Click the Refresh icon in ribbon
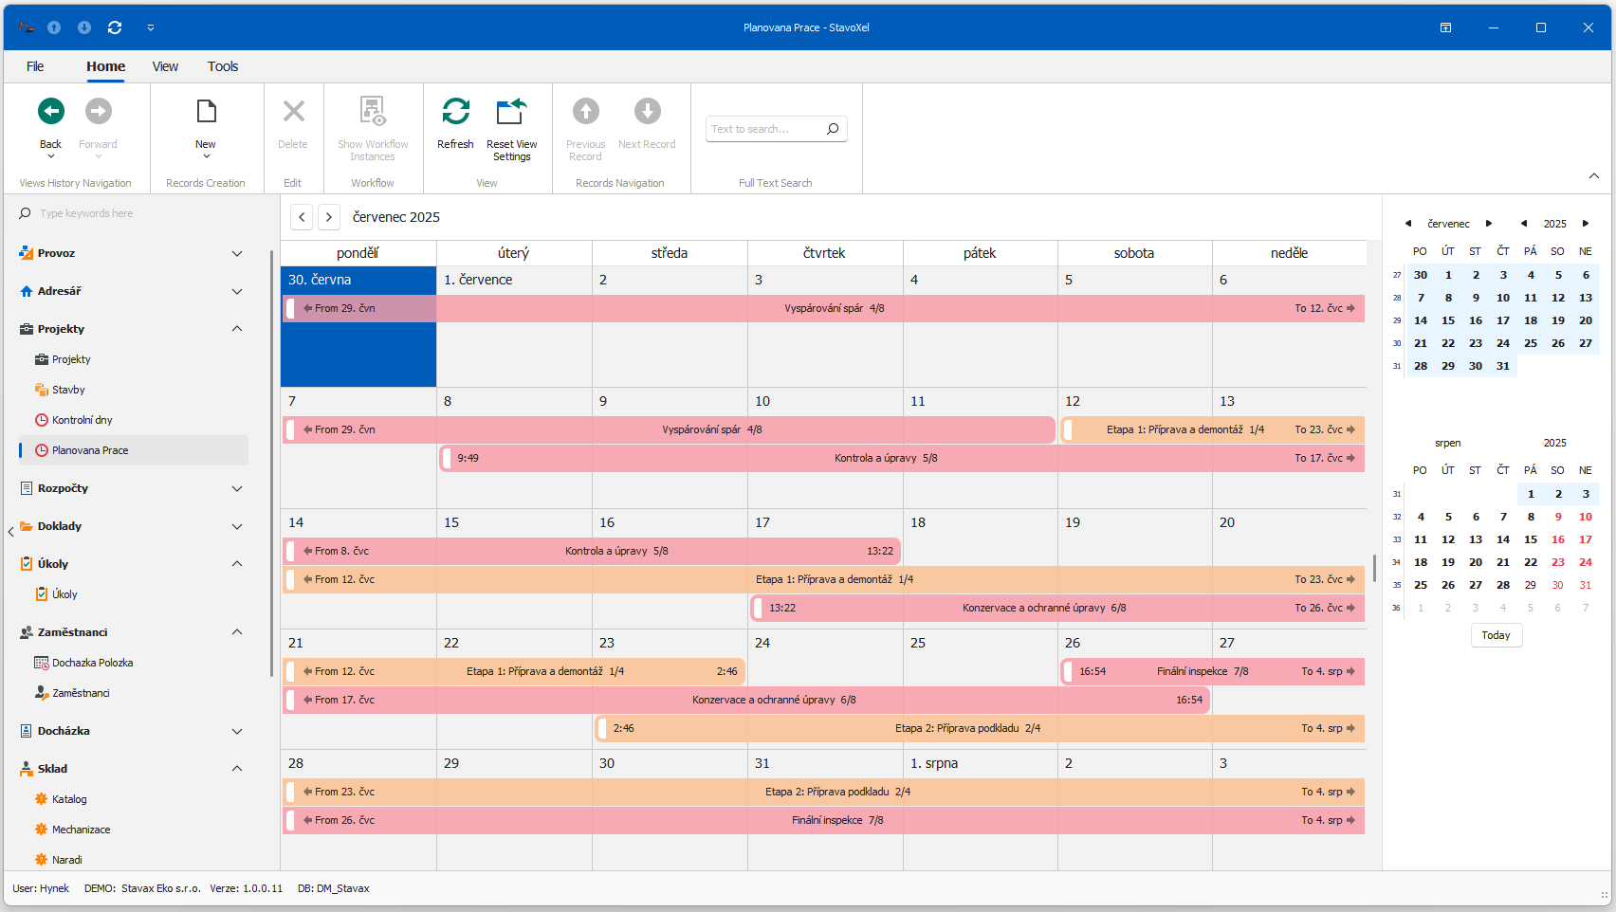This screenshot has height=912, width=1616. point(455,112)
